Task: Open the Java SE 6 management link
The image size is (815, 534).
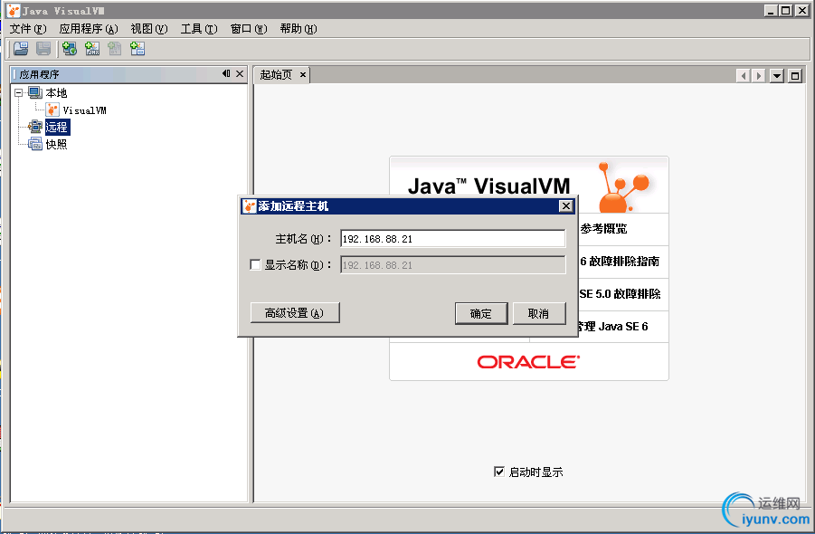Action: pyautogui.click(x=612, y=327)
